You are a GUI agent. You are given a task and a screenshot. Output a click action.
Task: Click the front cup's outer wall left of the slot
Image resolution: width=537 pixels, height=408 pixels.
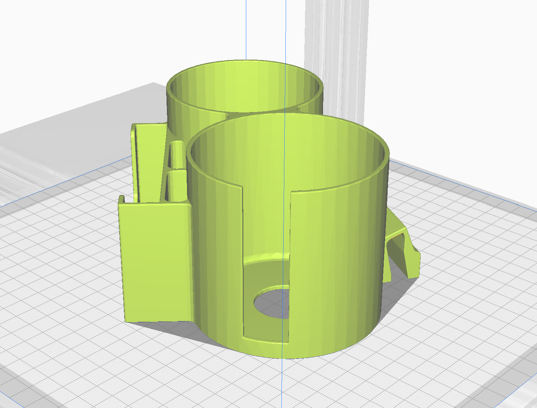coord(215,251)
